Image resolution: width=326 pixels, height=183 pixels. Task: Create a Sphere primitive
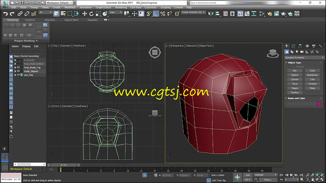[x=295, y=75]
